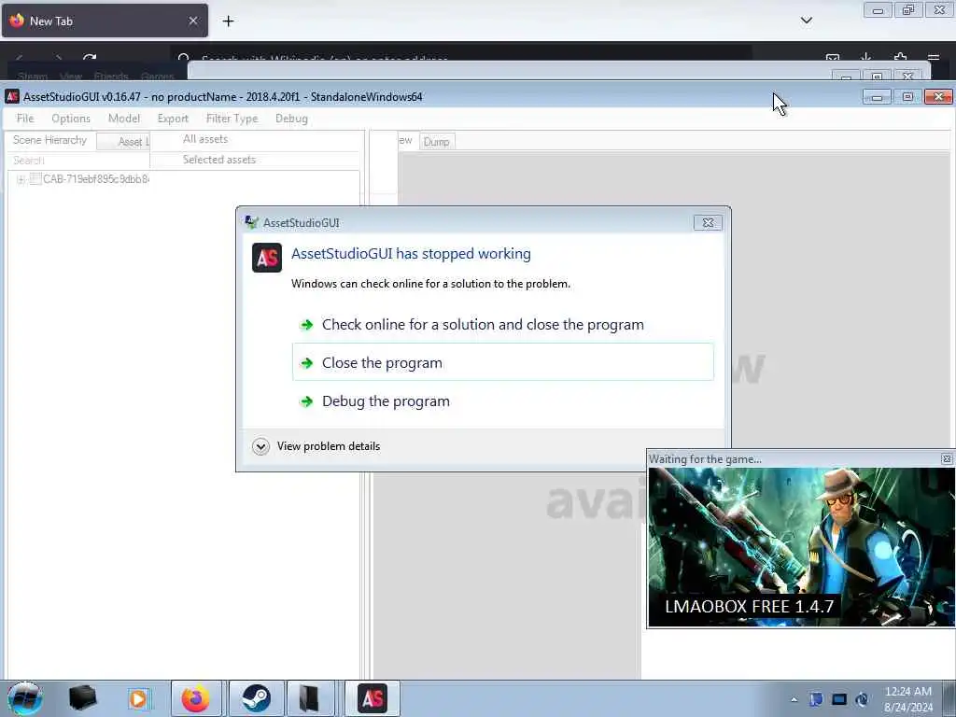Image resolution: width=956 pixels, height=717 pixels.
Task: Open the clock showing 12:24 AM
Action: click(907, 699)
